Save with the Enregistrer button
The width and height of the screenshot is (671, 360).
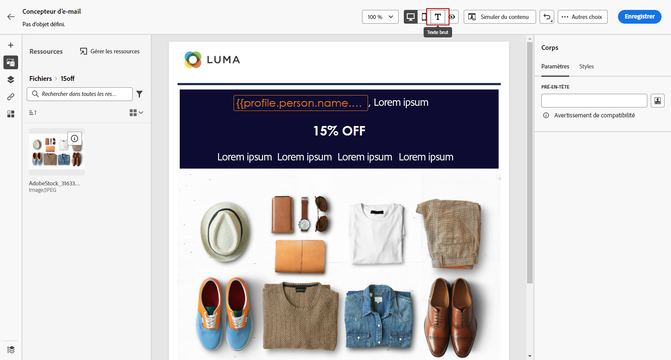(640, 17)
